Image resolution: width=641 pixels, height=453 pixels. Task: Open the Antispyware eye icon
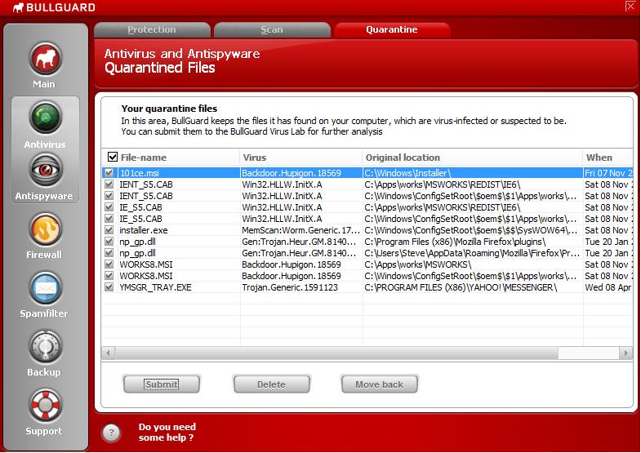46,170
